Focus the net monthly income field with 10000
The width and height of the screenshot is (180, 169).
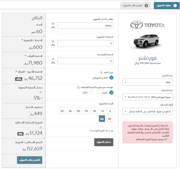click(85, 26)
